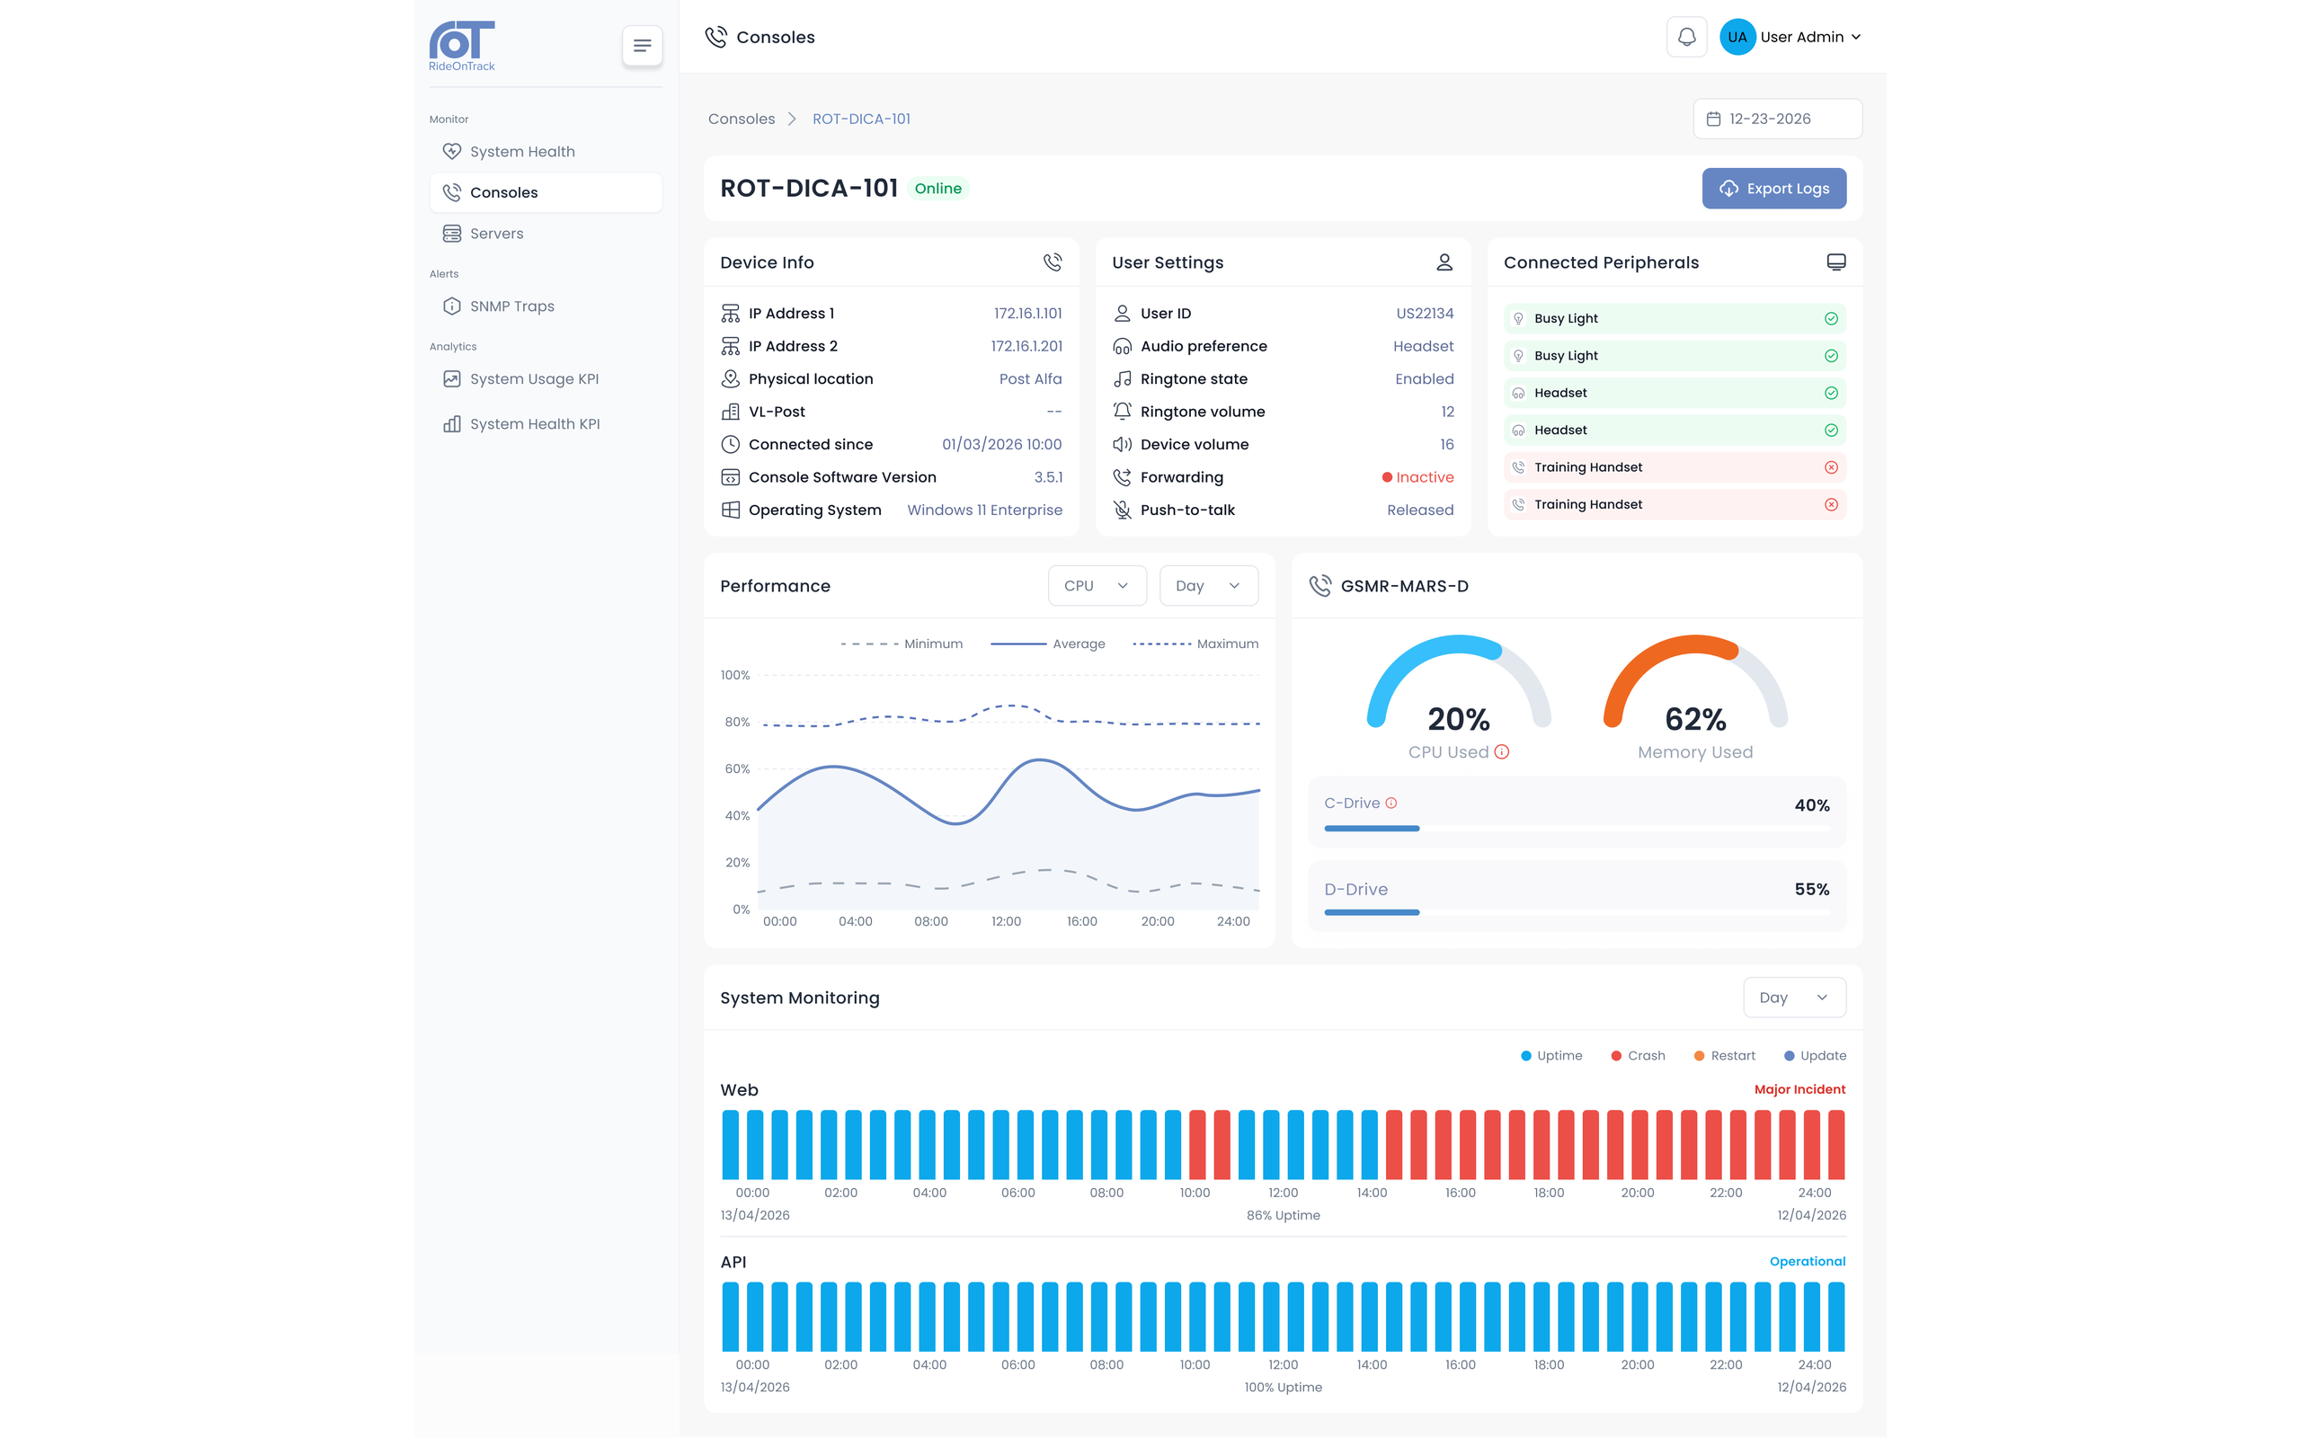Go to Servers in sidebar
Image resolution: width=2301 pixels, height=1438 pixels.
545,234
